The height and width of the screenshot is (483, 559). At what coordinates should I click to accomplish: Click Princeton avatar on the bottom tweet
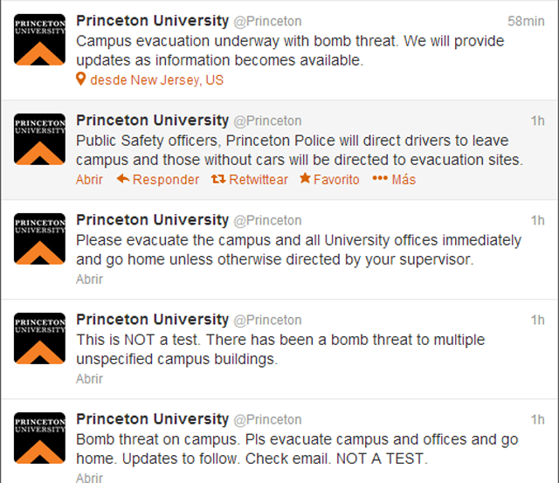pyautogui.click(x=39, y=438)
